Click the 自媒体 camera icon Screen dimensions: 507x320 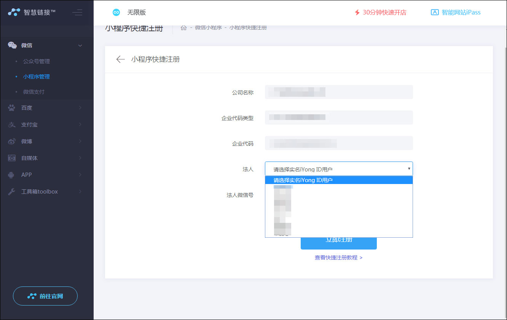(12, 158)
